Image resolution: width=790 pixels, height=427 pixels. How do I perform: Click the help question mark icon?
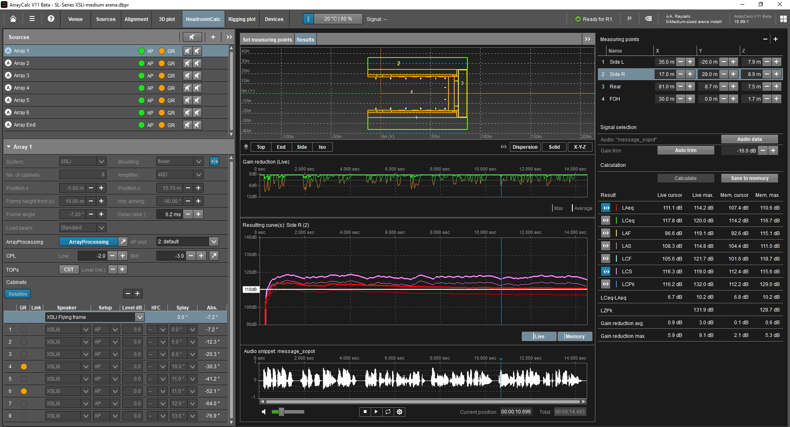tap(51, 19)
